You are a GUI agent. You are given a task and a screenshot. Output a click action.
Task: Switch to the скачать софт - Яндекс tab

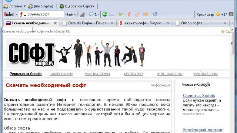click(145, 23)
